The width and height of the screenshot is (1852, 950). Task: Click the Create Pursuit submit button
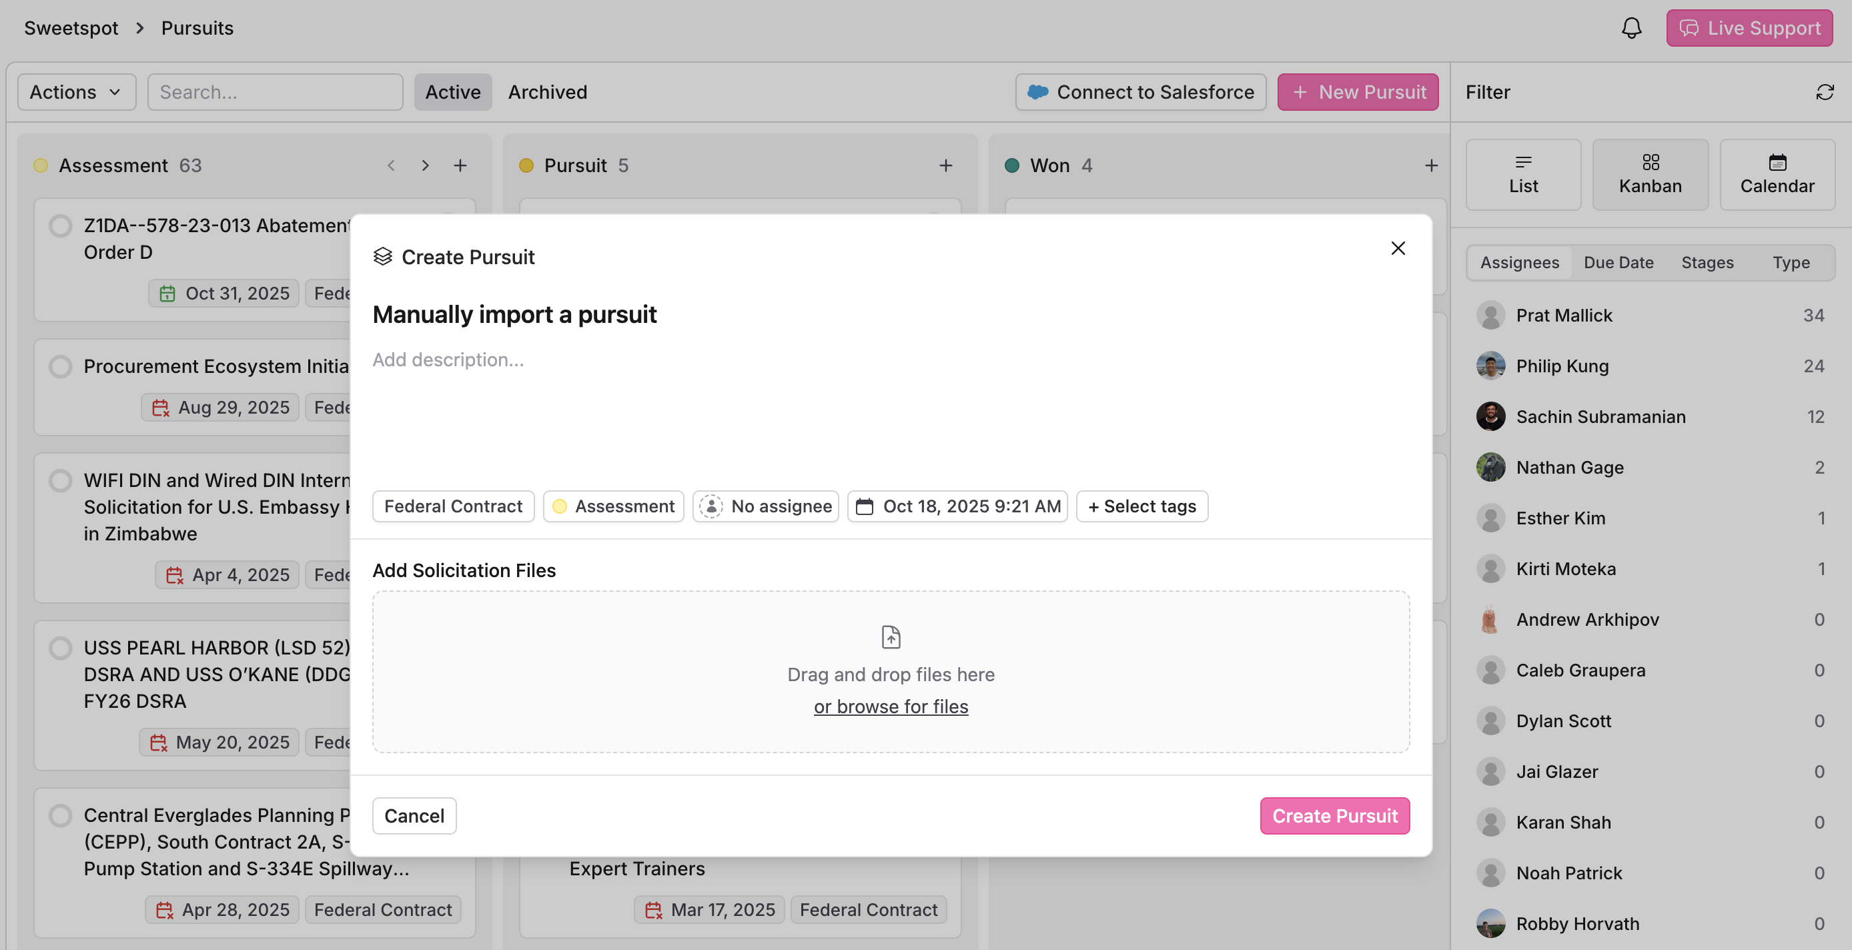pos(1334,815)
